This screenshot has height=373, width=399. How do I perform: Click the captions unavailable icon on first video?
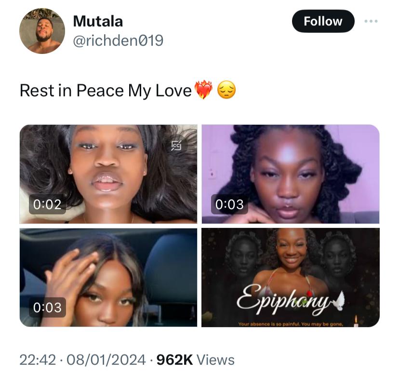177,145
